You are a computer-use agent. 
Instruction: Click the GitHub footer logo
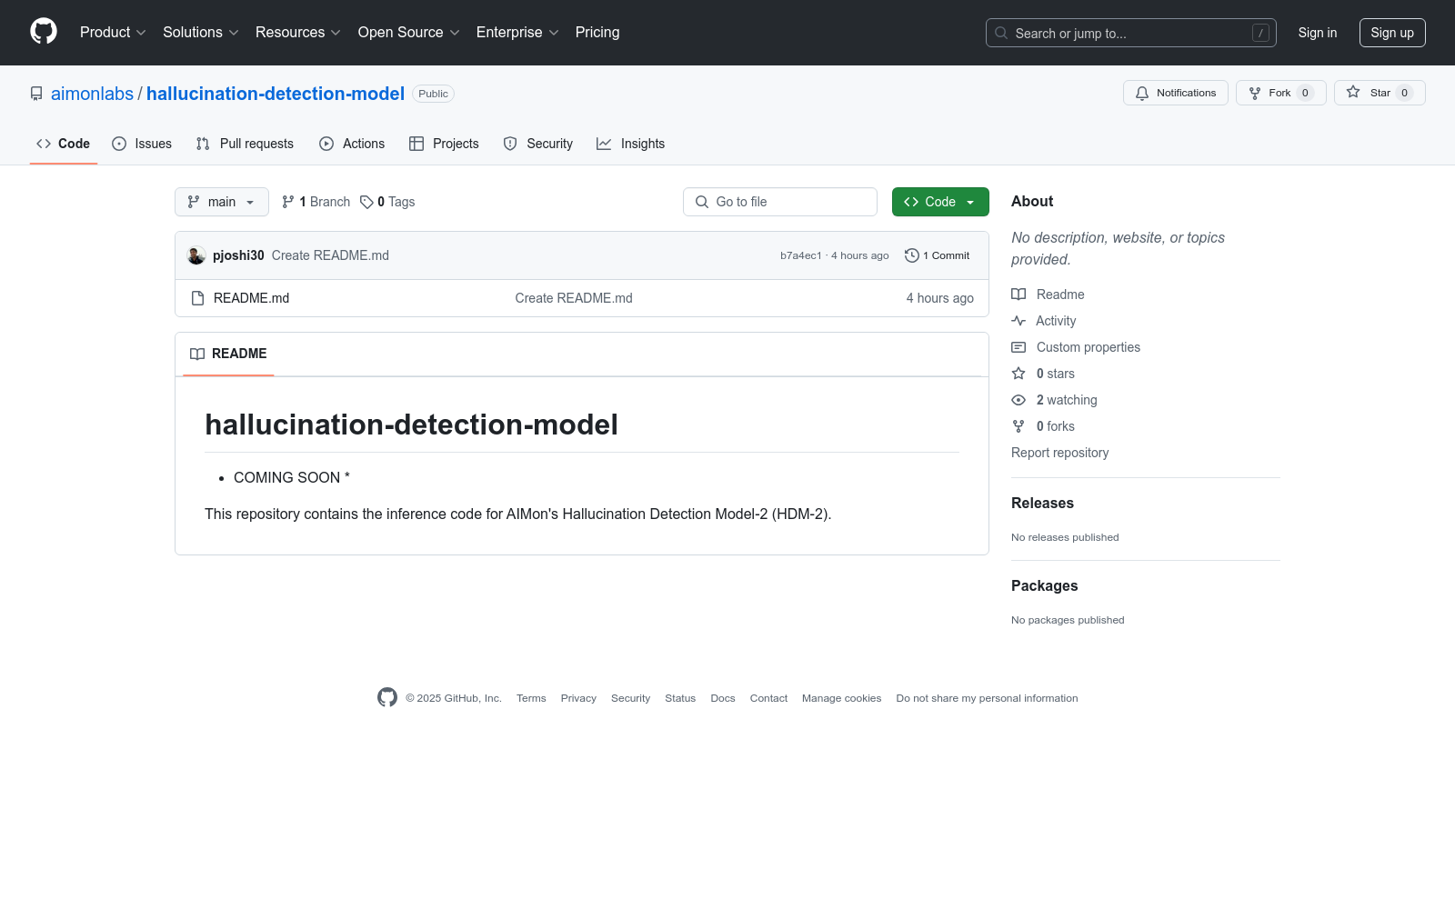(387, 697)
